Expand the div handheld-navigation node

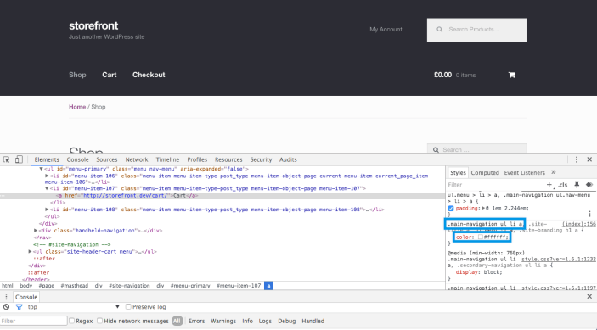pyautogui.click(x=36, y=231)
